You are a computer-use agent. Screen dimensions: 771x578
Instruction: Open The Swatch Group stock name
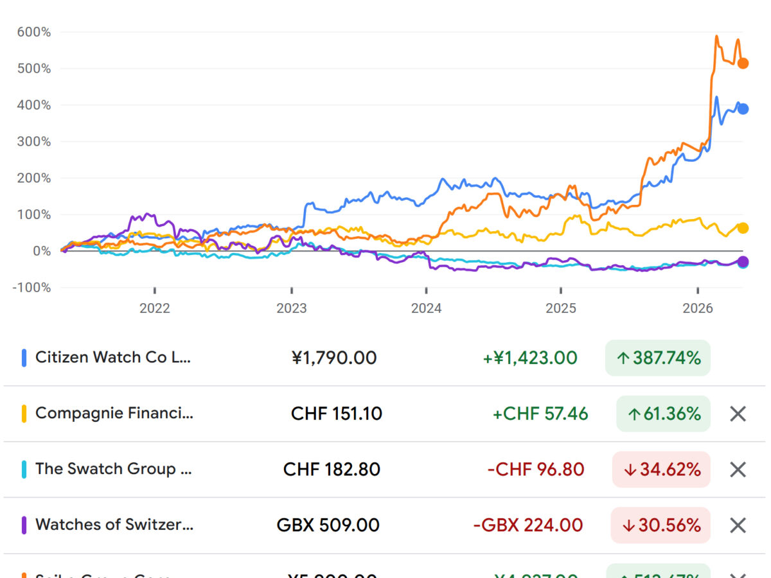pyautogui.click(x=113, y=469)
